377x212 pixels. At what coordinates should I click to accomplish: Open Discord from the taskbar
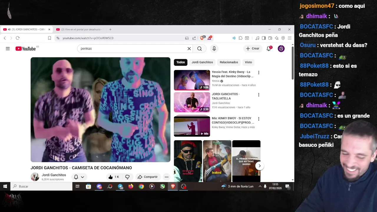[99, 186]
